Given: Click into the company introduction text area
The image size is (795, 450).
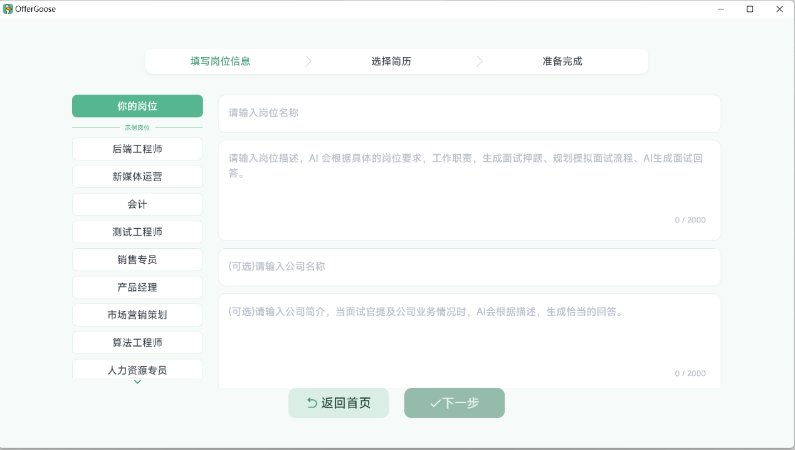Looking at the screenshot, I should [x=470, y=340].
